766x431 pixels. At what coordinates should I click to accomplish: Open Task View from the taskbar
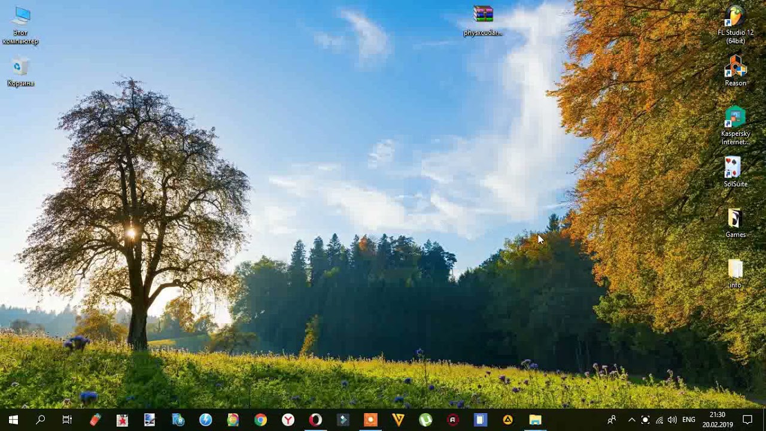pos(67,420)
